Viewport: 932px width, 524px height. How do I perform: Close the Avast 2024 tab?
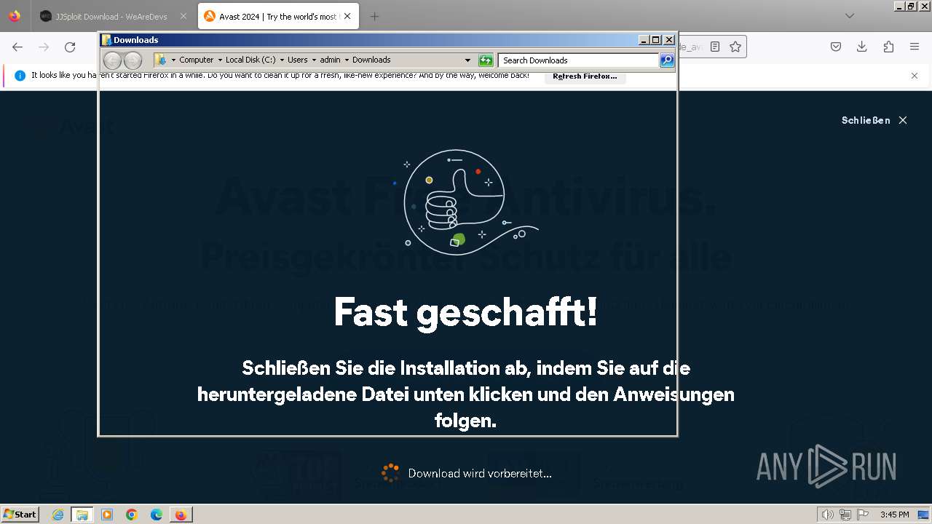(x=347, y=16)
